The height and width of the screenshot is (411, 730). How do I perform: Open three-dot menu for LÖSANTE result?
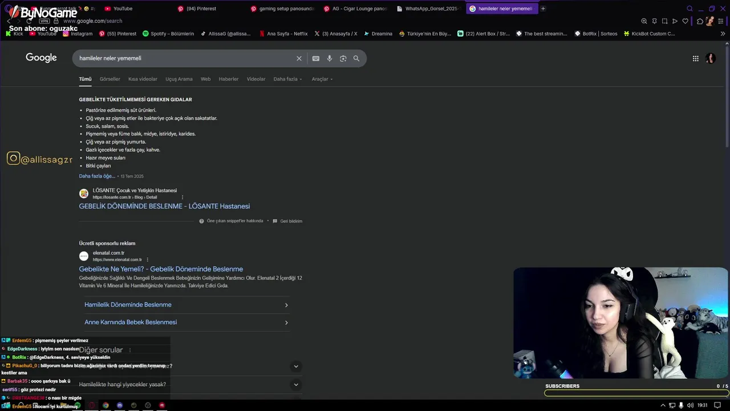point(182,197)
